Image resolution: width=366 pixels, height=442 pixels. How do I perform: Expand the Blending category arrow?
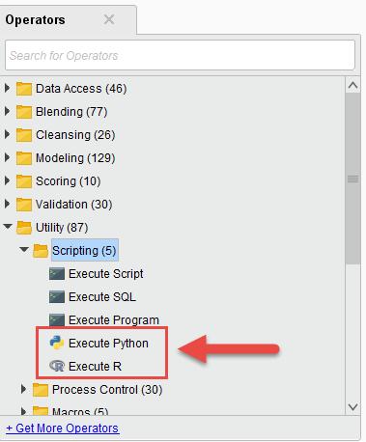(7, 111)
